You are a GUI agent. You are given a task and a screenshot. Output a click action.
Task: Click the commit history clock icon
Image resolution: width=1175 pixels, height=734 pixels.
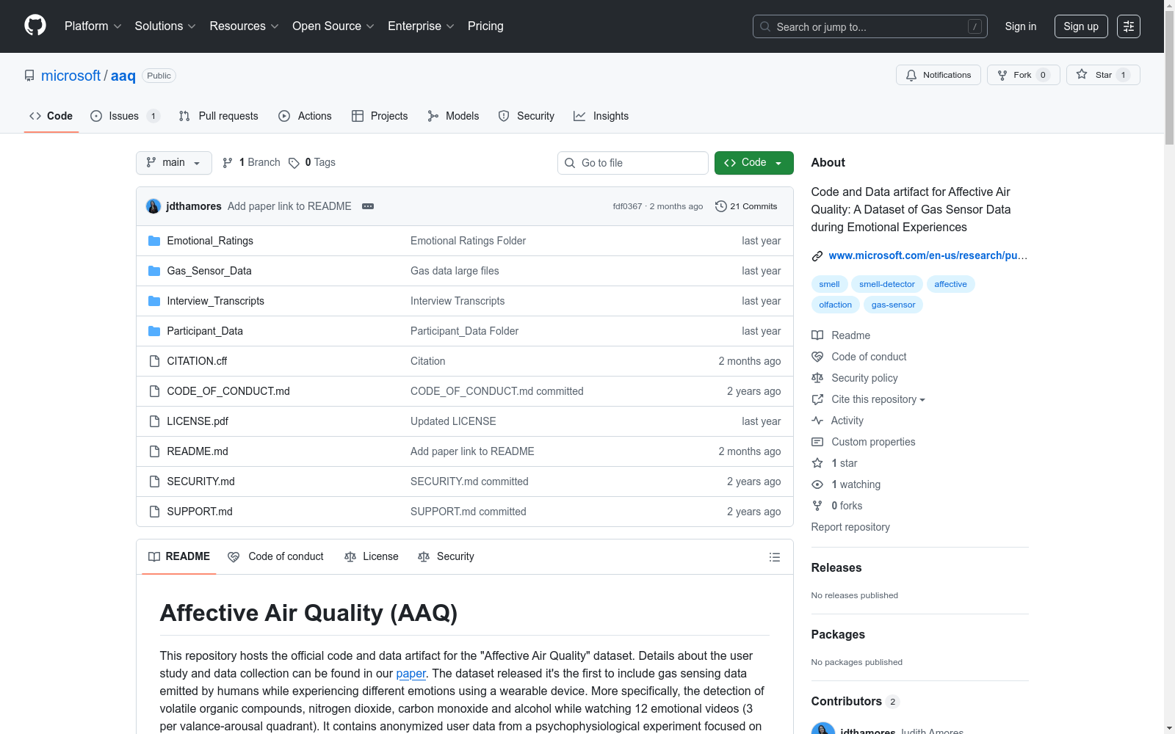[x=720, y=206]
